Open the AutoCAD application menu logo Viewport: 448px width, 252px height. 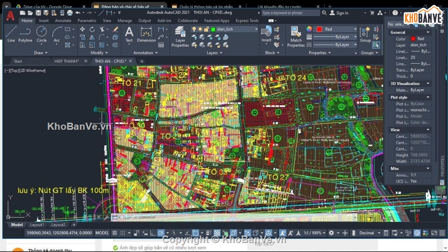click(x=10, y=16)
